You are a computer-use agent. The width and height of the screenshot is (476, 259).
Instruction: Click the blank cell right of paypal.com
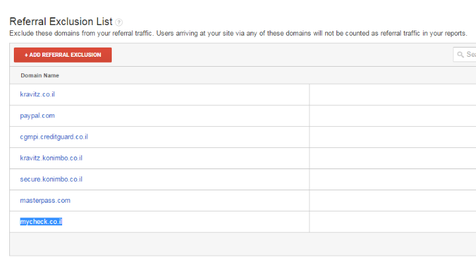click(393, 116)
